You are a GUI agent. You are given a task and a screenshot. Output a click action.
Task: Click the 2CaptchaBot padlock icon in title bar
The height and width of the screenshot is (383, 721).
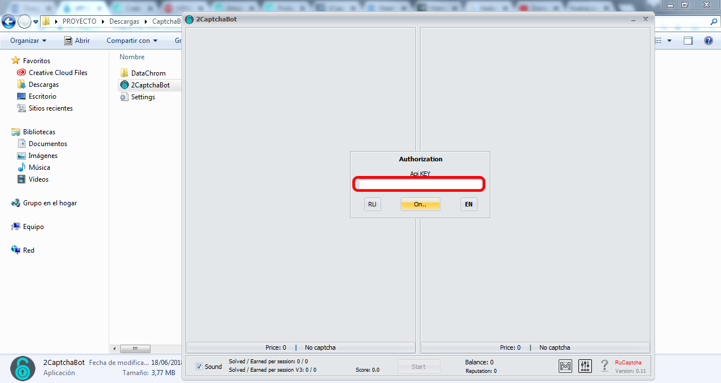click(189, 19)
